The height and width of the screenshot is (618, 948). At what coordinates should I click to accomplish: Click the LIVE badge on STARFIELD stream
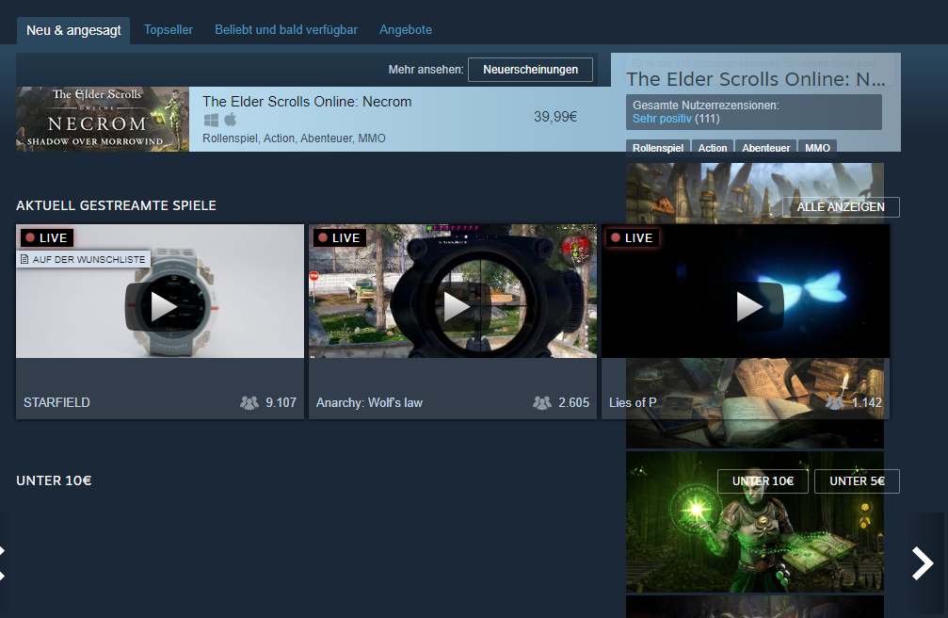click(47, 238)
